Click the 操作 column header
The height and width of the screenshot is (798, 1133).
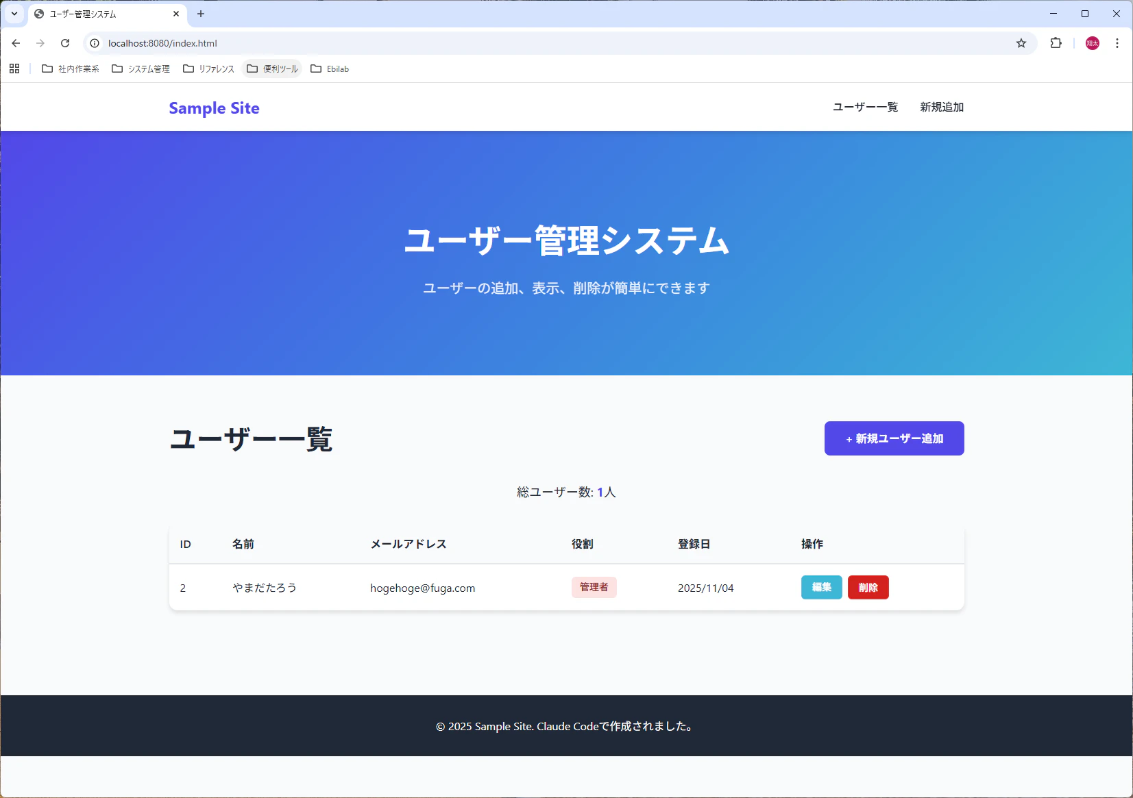tap(812, 544)
